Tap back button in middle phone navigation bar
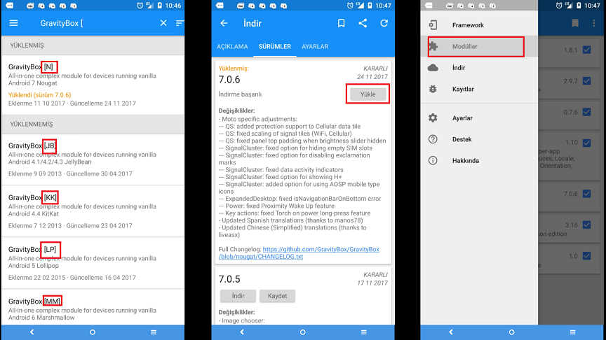The height and width of the screenshot is (340, 606). (242, 332)
